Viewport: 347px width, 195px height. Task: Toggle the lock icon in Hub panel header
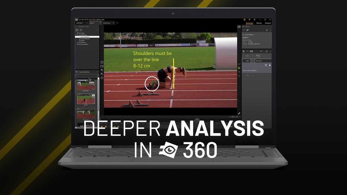coord(267,30)
